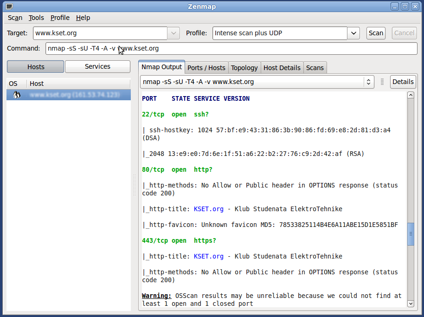Screen dimensions: 424x317
Task: Open the Help menu
Action: coord(83,18)
